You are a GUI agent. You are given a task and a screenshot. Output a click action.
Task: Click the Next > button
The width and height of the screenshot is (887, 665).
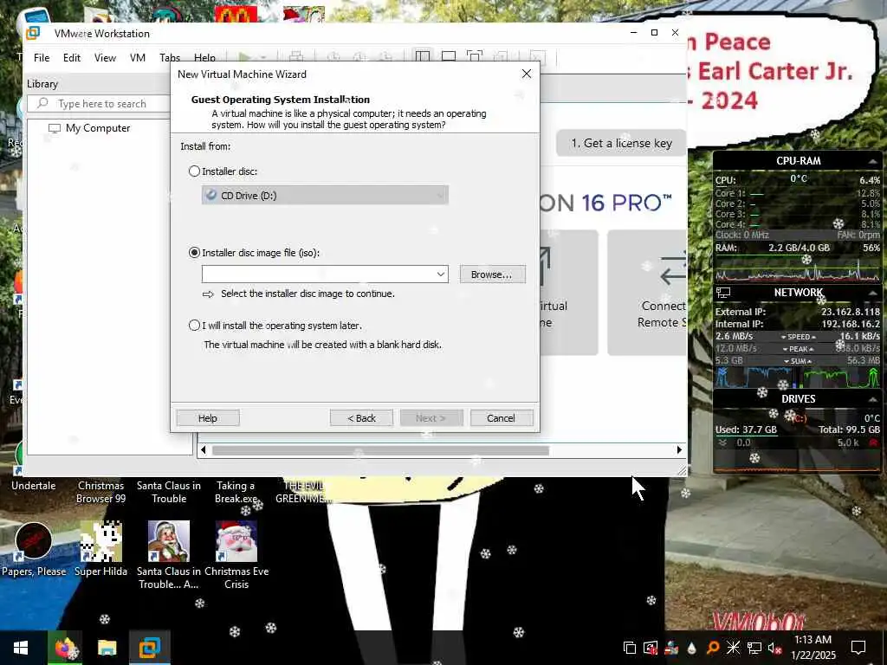coord(431,418)
